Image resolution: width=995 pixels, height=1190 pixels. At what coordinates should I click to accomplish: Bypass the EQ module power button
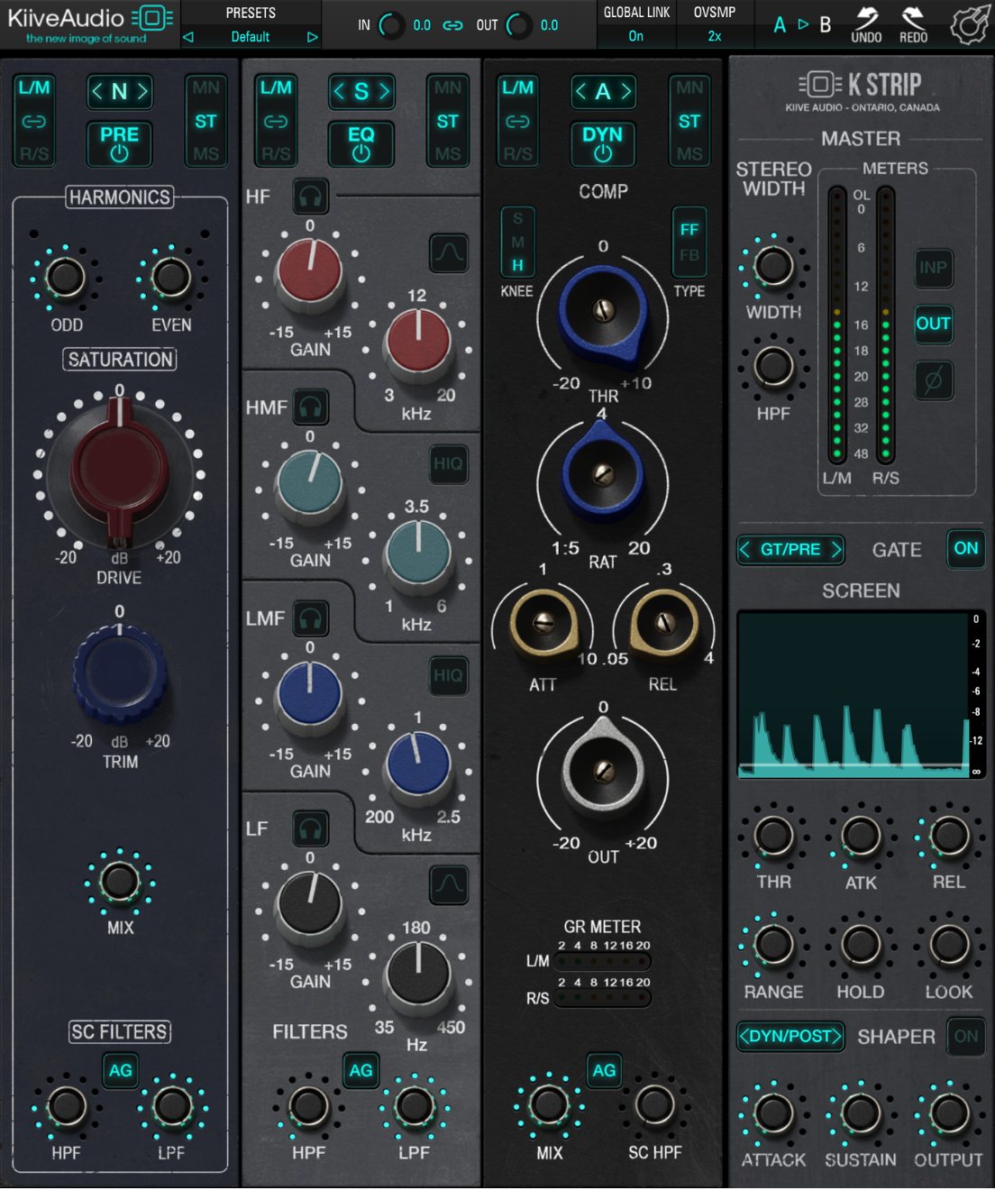(x=361, y=143)
